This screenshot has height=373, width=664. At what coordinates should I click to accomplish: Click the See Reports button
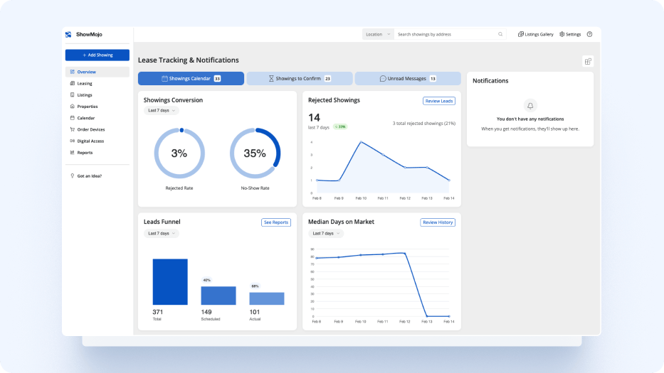click(276, 222)
